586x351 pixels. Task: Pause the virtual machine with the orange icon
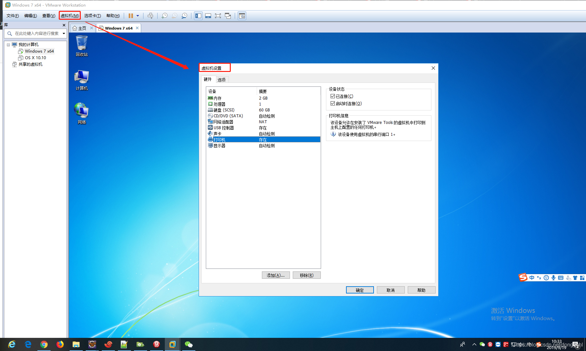click(131, 16)
